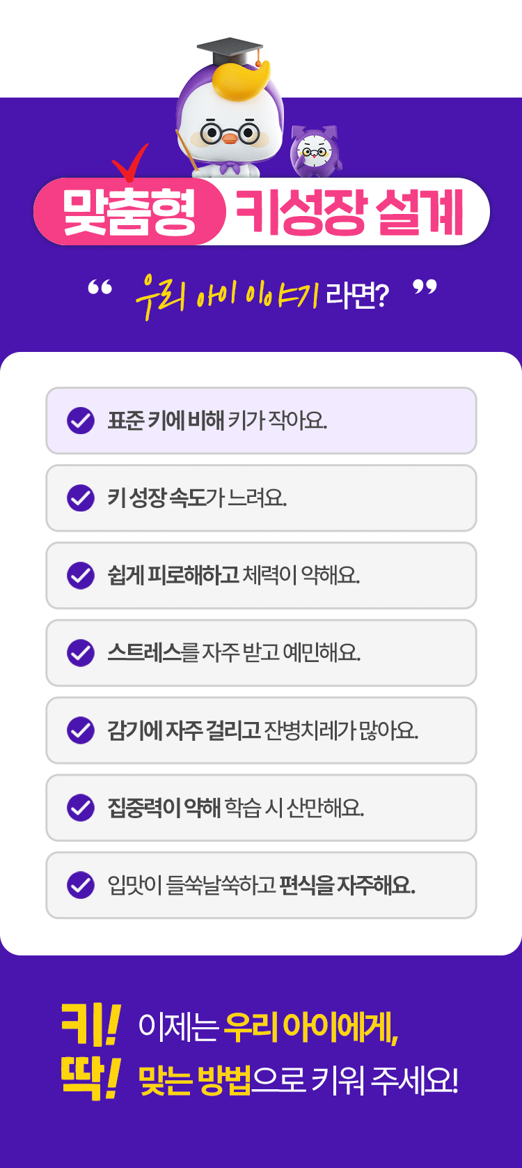Click the closing quotation mark icon
The width and height of the screenshot is (522, 1168).
(425, 287)
